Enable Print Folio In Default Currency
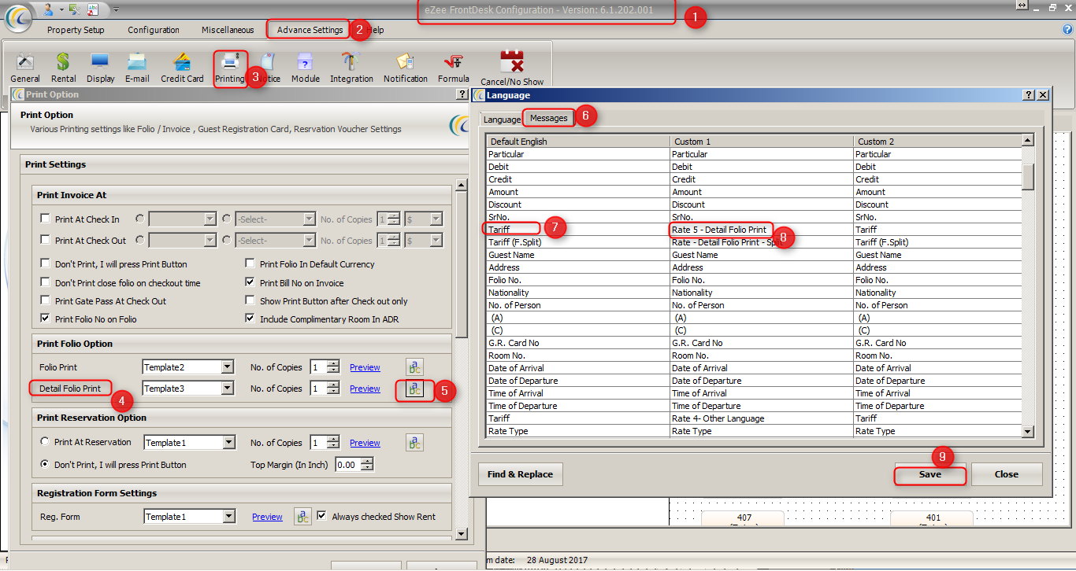The height and width of the screenshot is (571, 1076). coord(250,264)
